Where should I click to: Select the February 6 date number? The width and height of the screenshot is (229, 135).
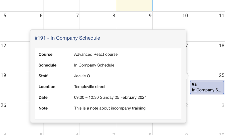point(41,16)
